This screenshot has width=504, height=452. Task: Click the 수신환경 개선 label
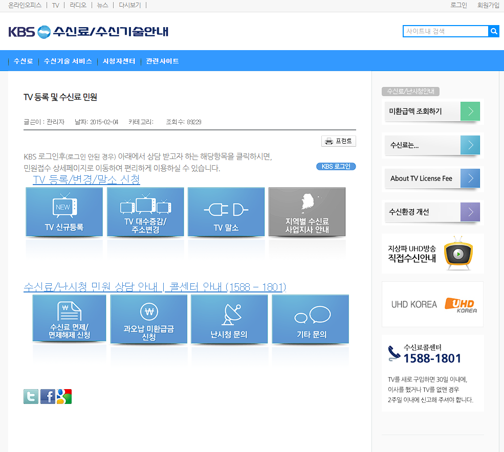(x=409, y=212)
